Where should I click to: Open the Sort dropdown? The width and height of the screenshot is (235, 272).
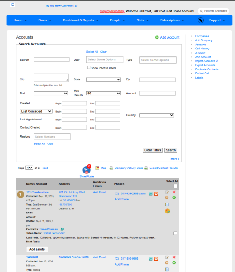coord(51,94)
